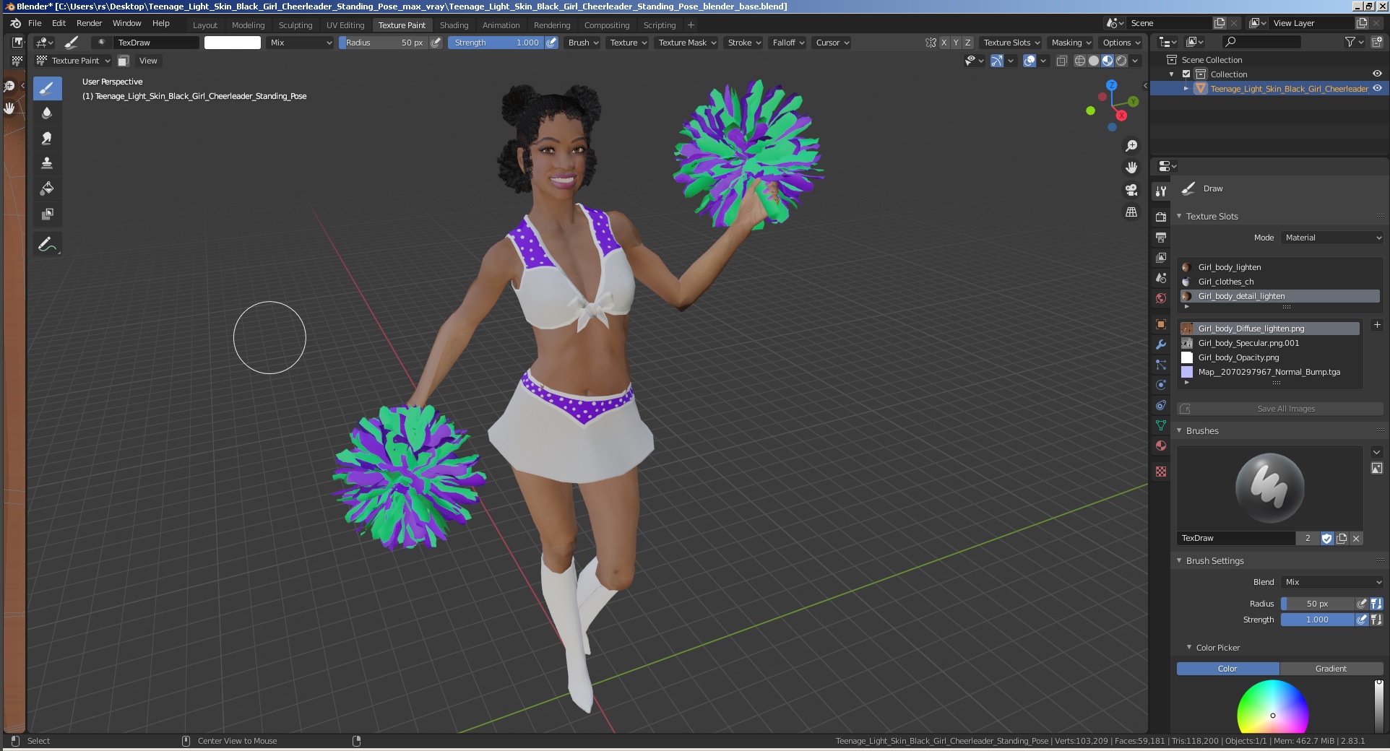Screen dimensions: 1390x751
Task: Open the Texture Mask dropdown
Action: (687, 43)
